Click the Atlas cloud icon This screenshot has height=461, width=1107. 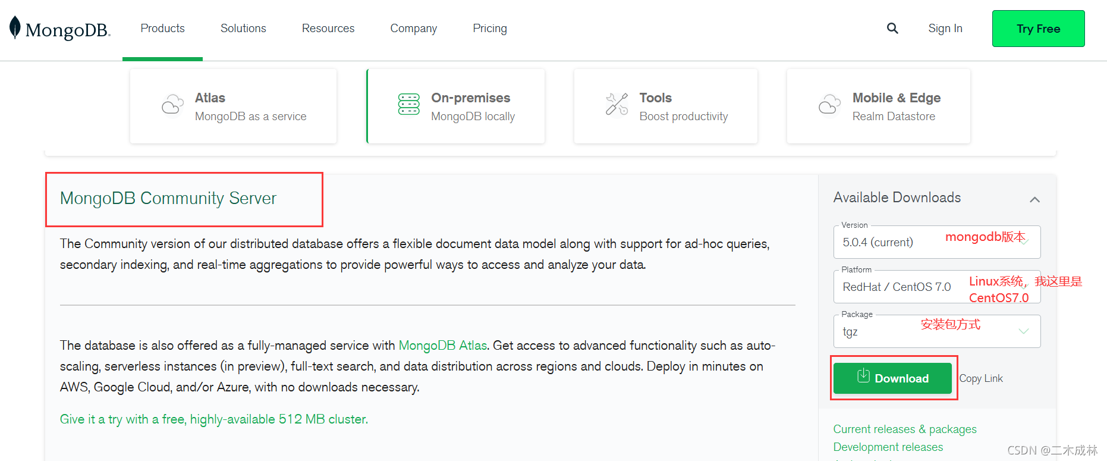point(172,105)
